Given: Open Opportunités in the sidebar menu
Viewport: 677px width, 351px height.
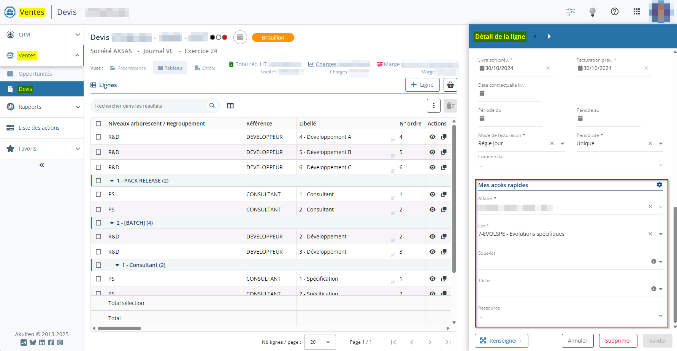Looking at the screenshot, I should coord(35,74).
